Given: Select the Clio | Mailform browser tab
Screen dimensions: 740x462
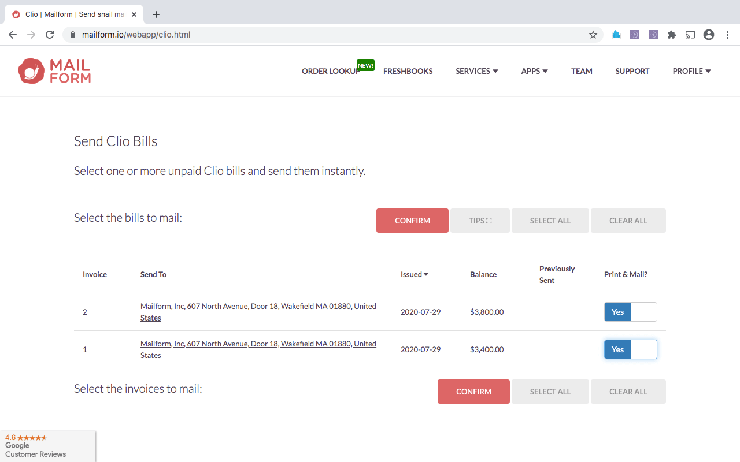Looking at the screenshot, I should pos(74,14).
